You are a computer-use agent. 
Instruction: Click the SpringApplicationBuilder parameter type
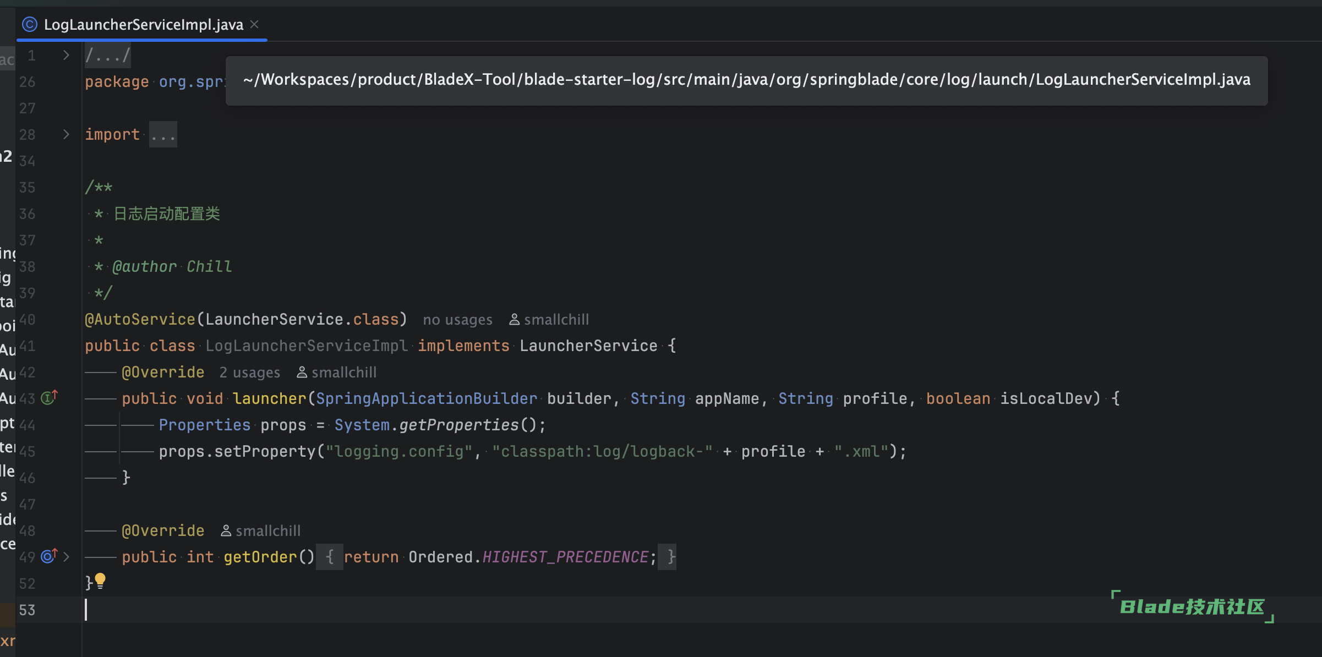[426, 398]
